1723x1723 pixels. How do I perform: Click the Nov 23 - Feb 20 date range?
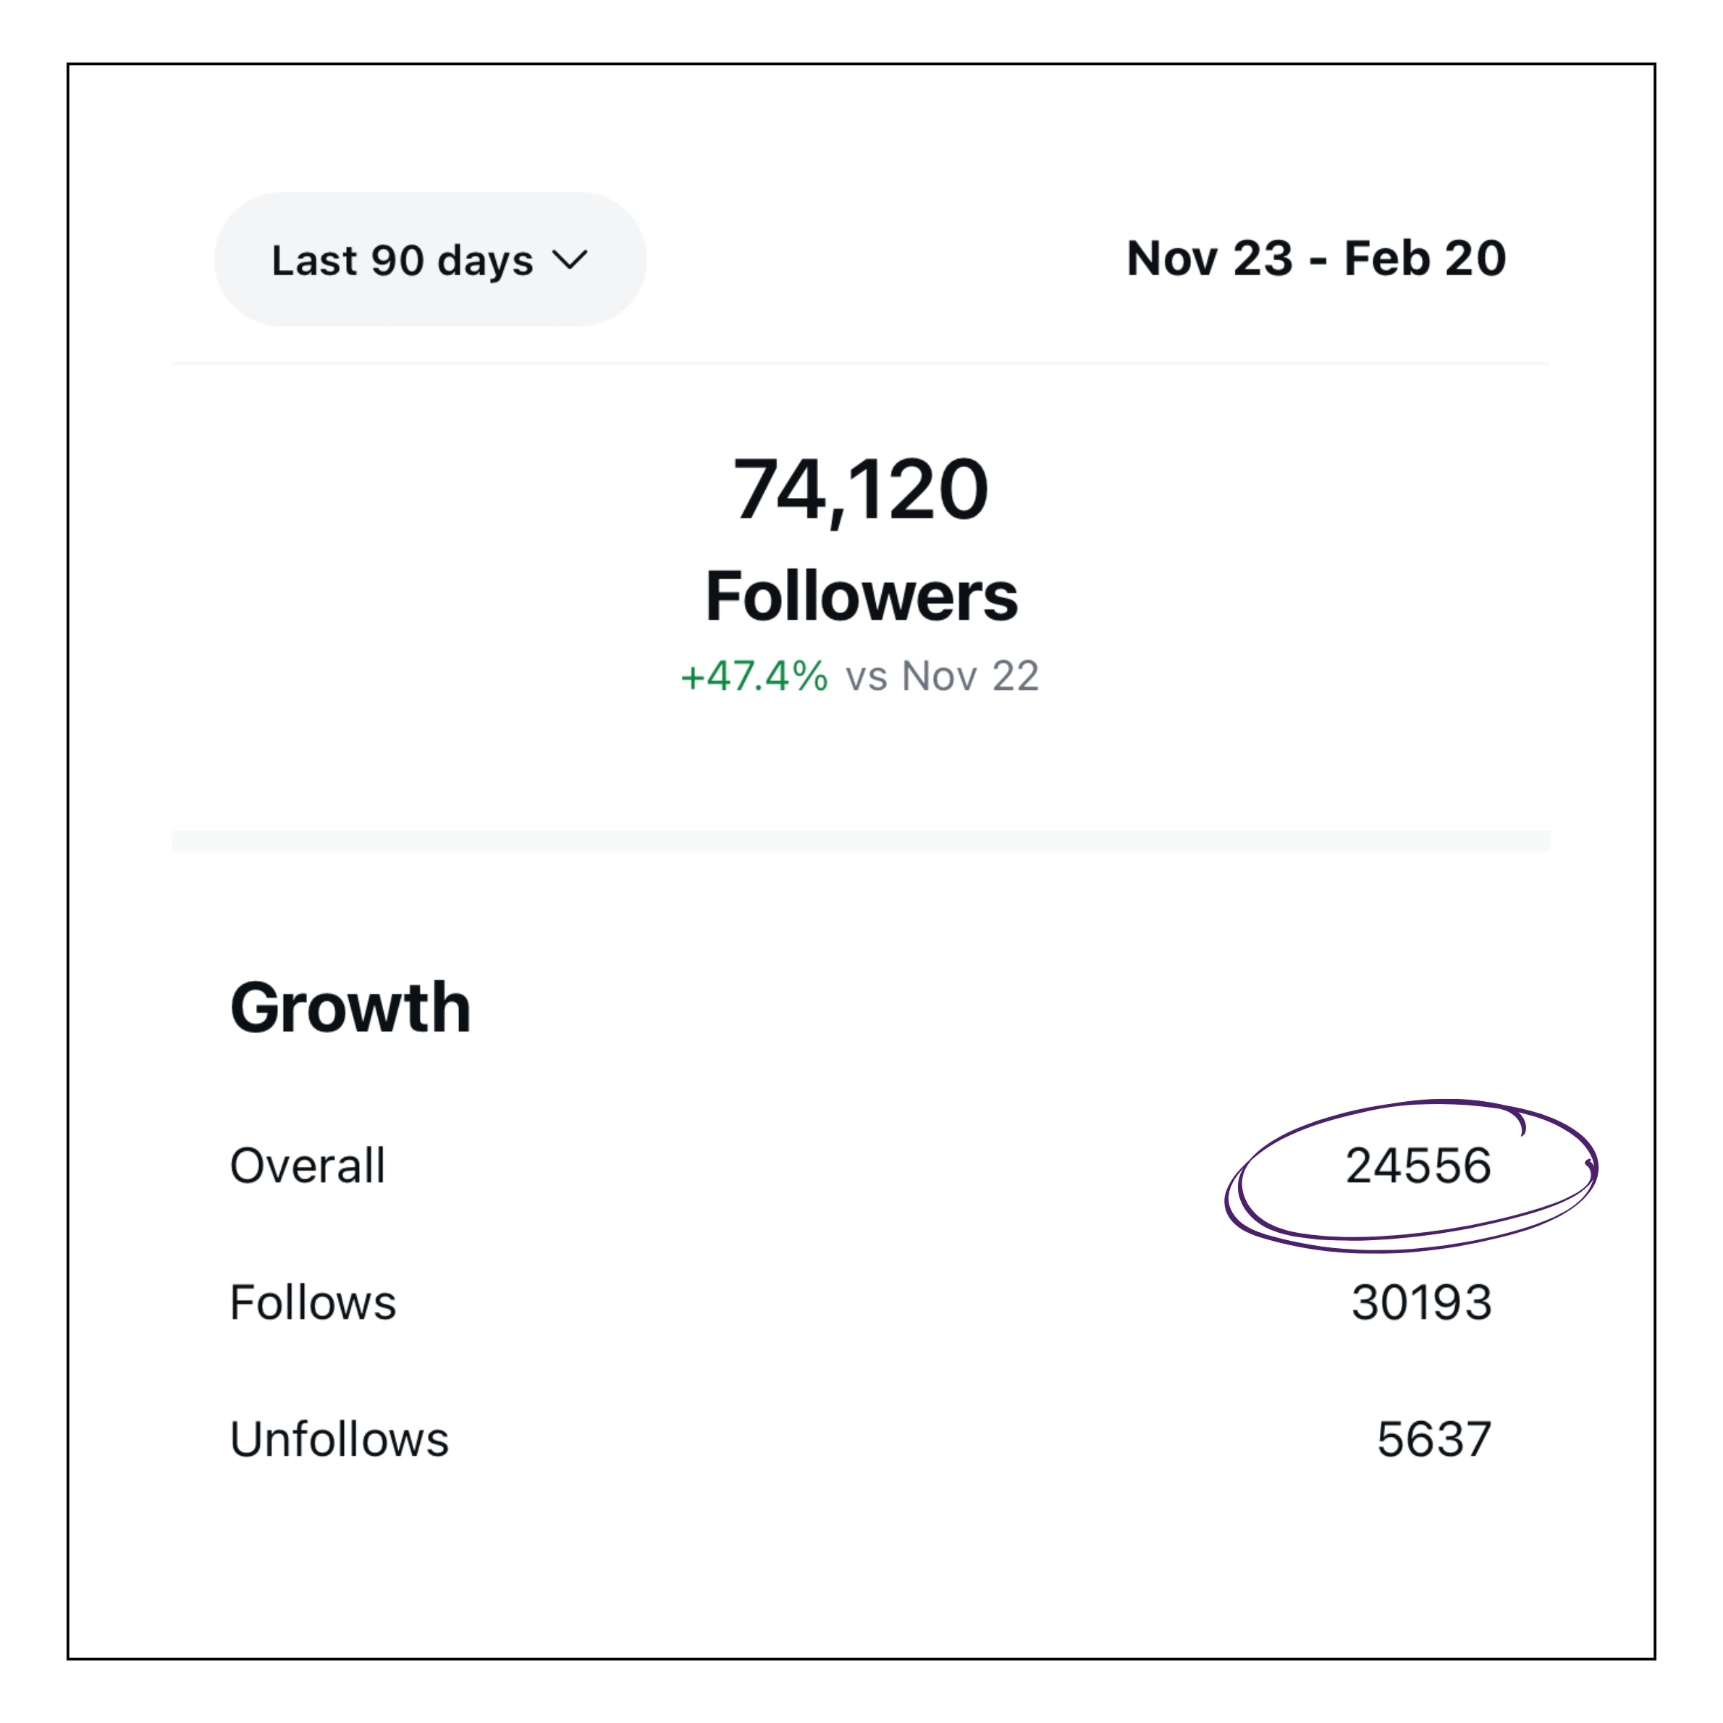(x=1316, y=258)
